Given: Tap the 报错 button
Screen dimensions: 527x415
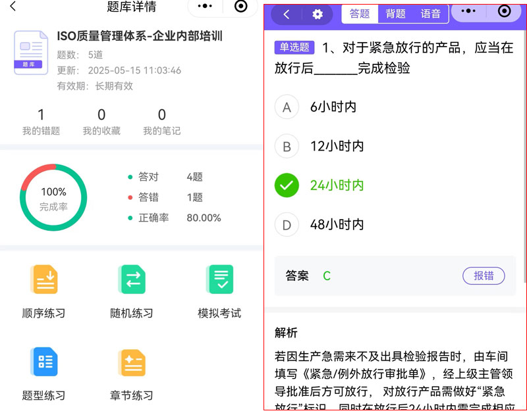Looking at the screenshot, I should click(x=484, y=276).
